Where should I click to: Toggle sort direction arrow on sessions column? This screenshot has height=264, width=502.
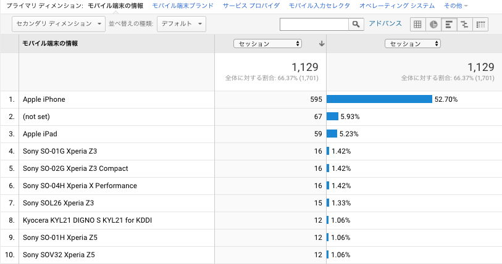coord(322,44)
